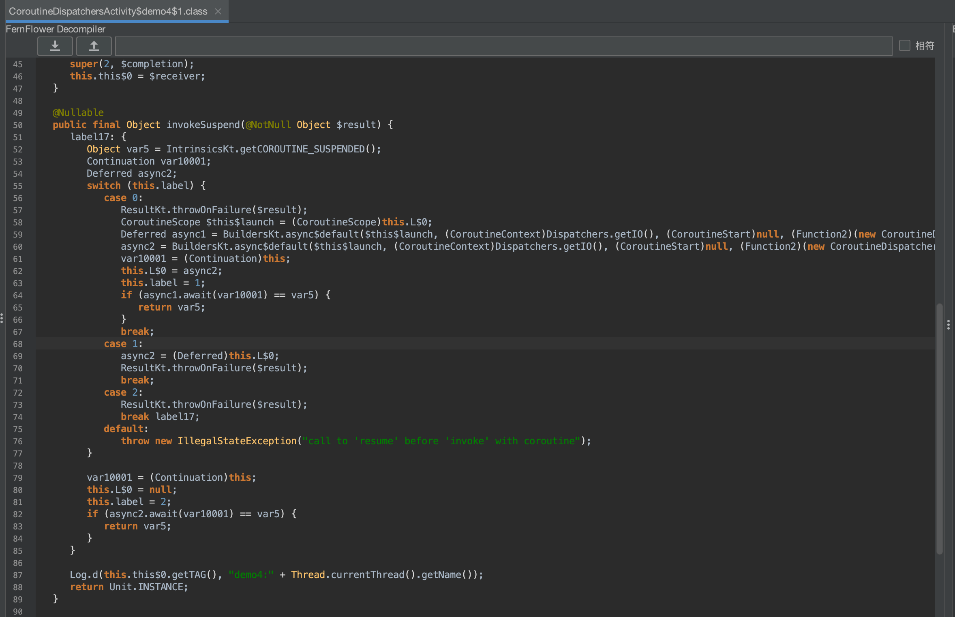The height and width of the screenshot is (617, 955).
Task: Enable the 相符 match checkbox
Action: [904, 45]
